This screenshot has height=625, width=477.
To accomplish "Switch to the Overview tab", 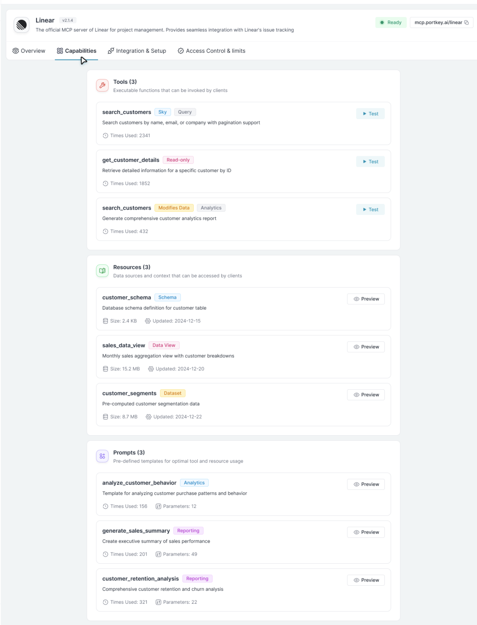I will tap(28, 51).
